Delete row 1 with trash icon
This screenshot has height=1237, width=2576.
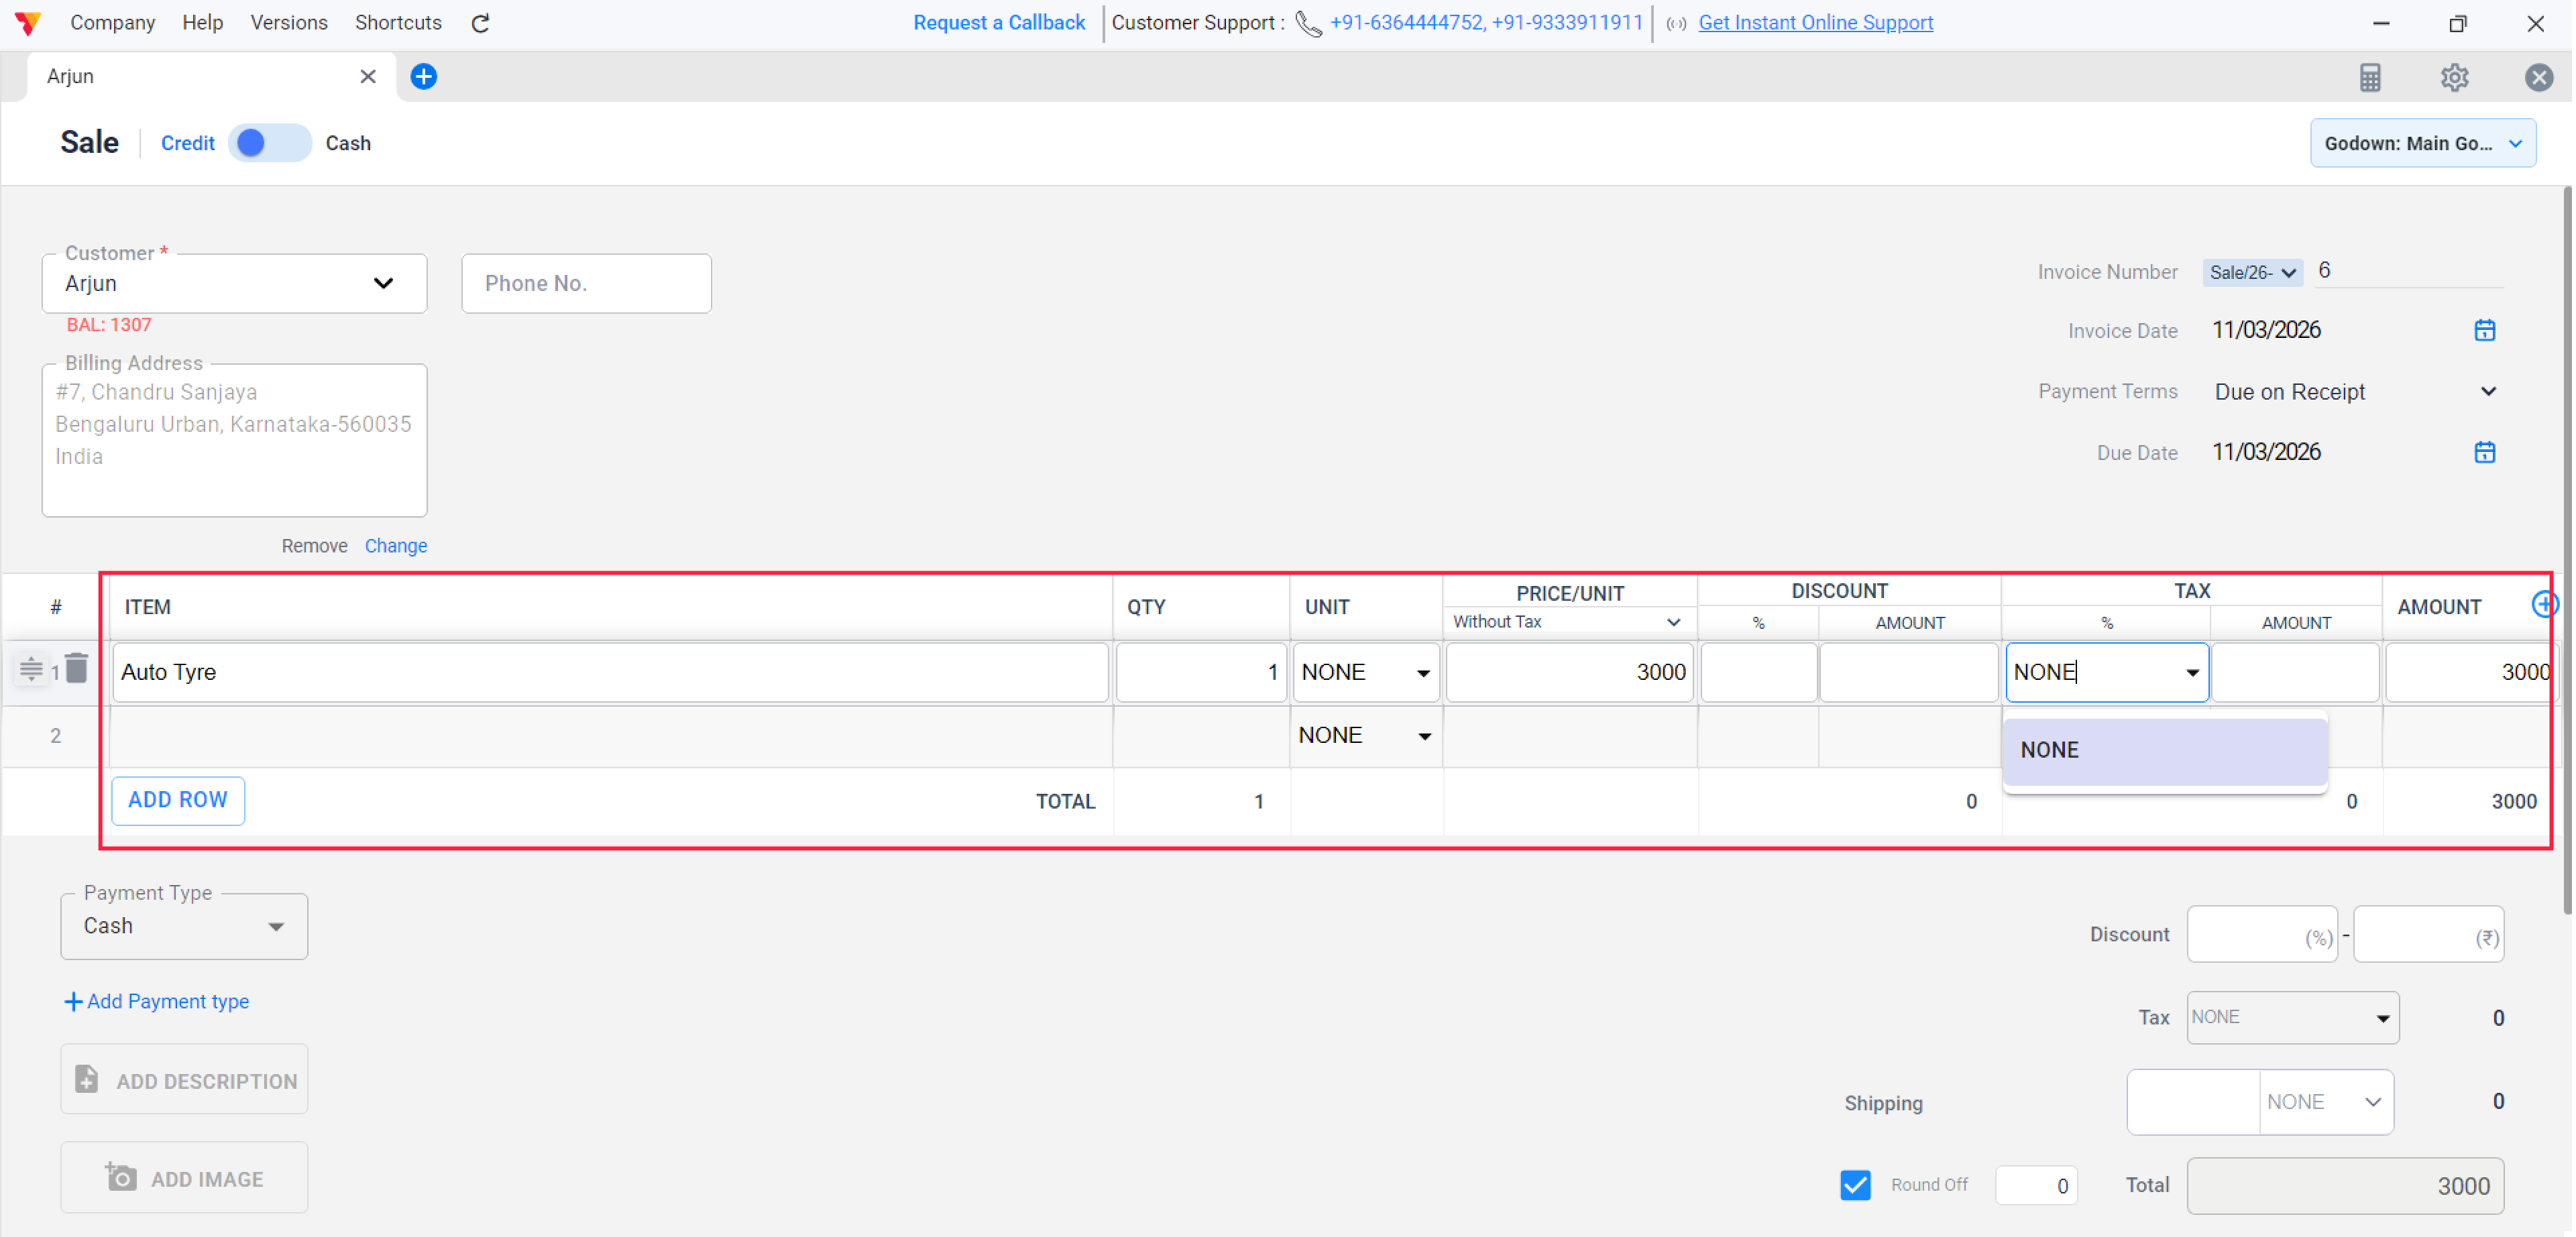77,668
